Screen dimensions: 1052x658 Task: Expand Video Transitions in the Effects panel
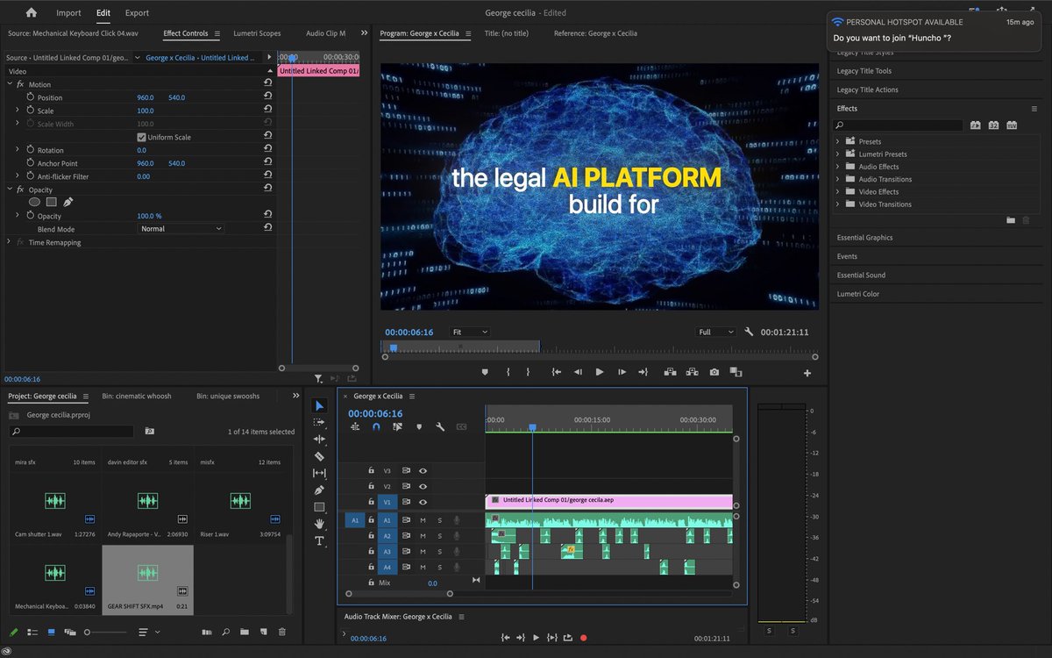point(839,204)
